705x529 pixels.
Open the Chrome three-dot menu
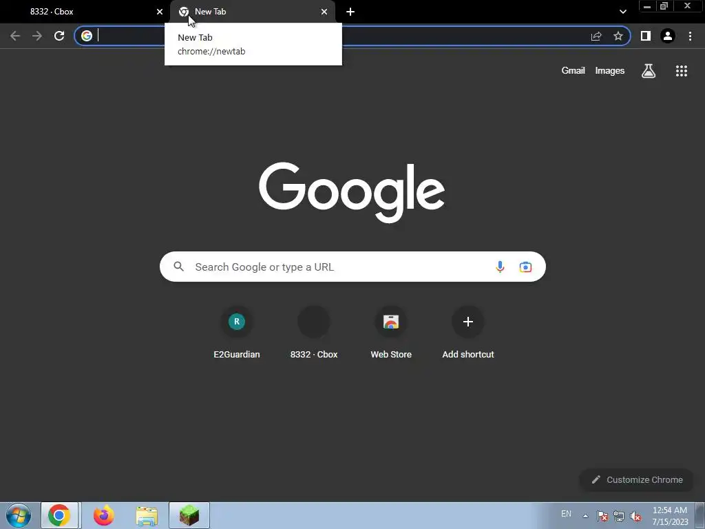pos(690,36)
